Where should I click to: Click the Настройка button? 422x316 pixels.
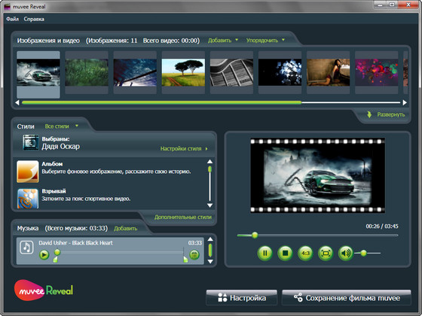pos(242,298)
